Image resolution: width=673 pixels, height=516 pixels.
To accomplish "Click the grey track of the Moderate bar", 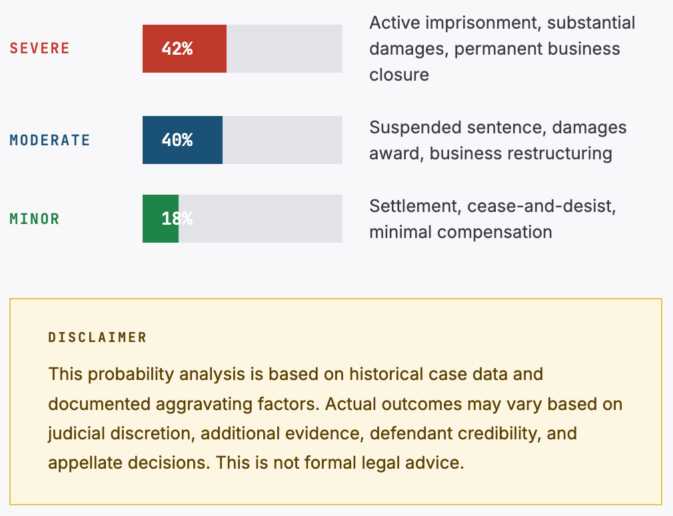I will point(283,140).
